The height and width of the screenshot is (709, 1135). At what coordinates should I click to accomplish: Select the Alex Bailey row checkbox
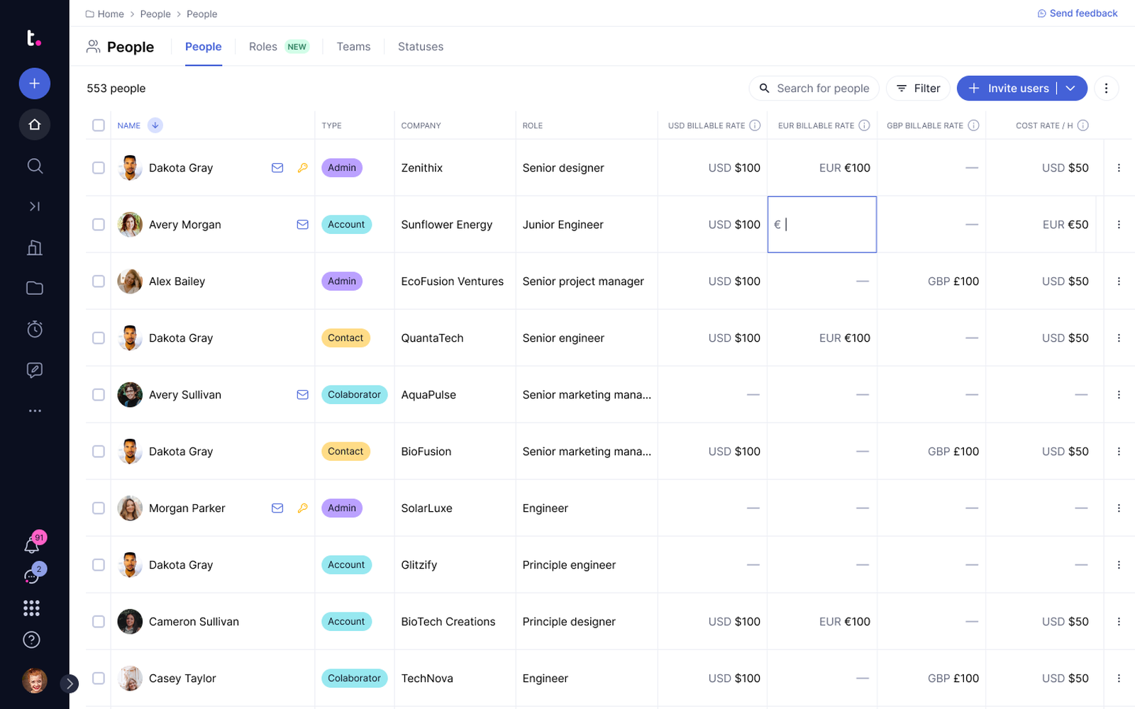99,281
